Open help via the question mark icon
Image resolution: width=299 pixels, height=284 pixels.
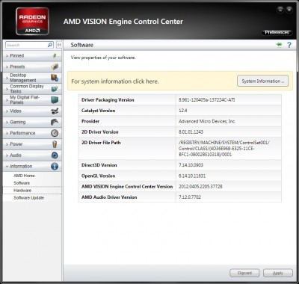point(289,45)
